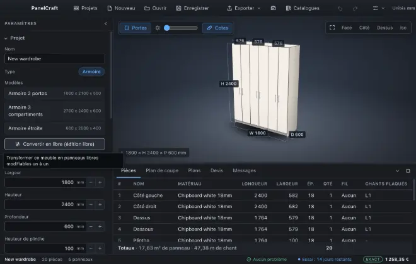Screen dimensions: 416x264
Task: Click Essai : 14 jours restants link
Action: [324, 259]
